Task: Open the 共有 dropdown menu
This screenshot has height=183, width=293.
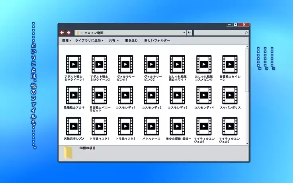Action: [113, 41]
